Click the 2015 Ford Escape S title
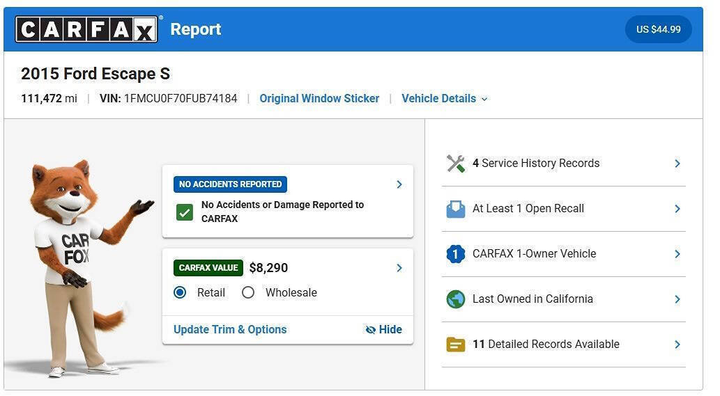This screenshot has height=396, width=720. point(95,74)
